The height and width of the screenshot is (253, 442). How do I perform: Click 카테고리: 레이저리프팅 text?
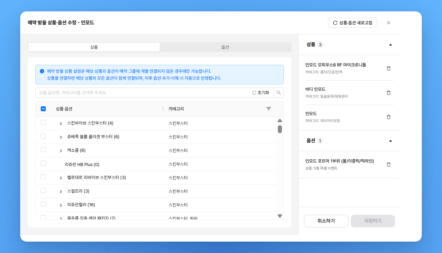coord(323,121)
